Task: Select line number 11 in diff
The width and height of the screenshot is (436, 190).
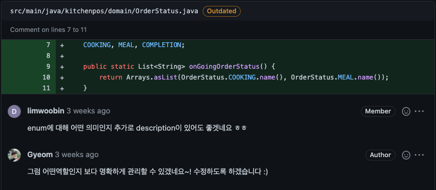Action: pyautogui.click(x=46, y=88)
